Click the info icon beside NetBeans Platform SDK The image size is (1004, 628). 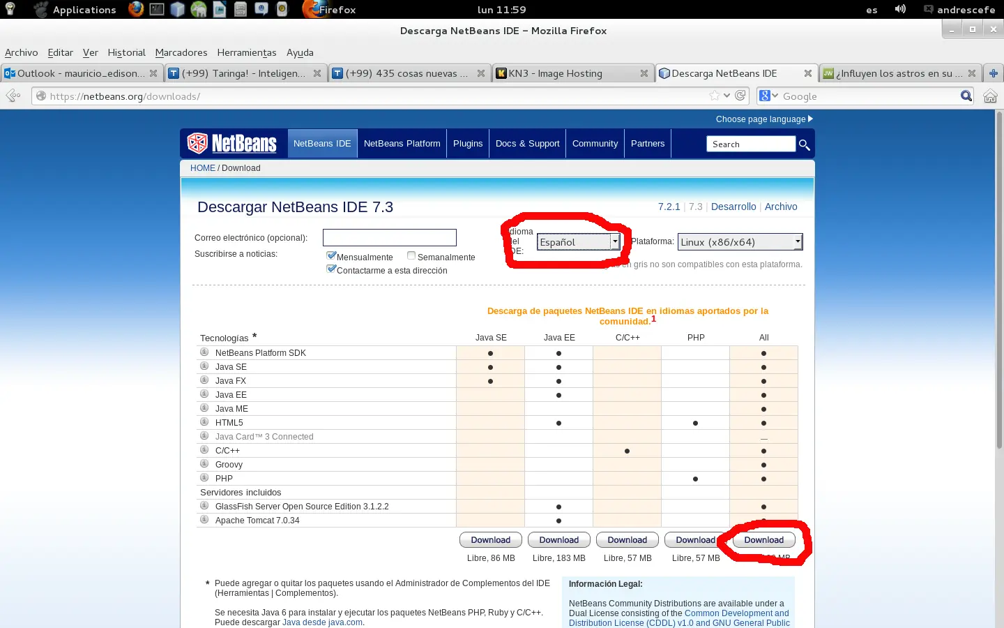205,352
